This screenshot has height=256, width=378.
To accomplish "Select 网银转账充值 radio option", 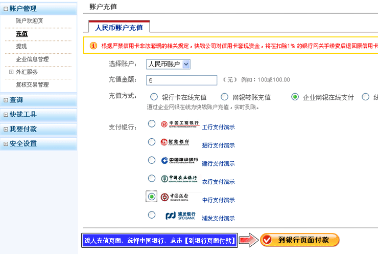I will click(x=224, y=97).
